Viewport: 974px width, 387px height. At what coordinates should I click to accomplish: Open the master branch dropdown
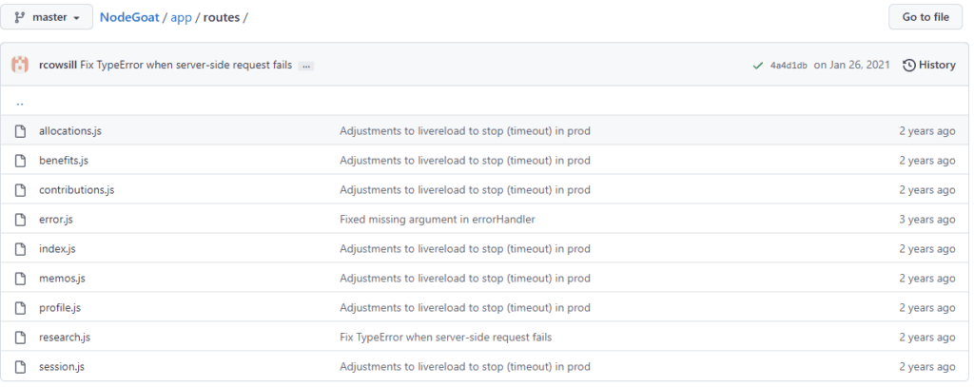click(47, 17)
